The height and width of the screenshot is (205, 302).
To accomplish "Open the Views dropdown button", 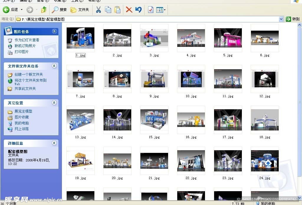I will 161,10.
